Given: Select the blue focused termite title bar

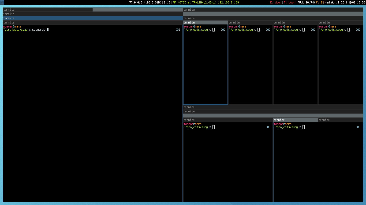Looking at the screenshot, I should [x=92, y=18].
